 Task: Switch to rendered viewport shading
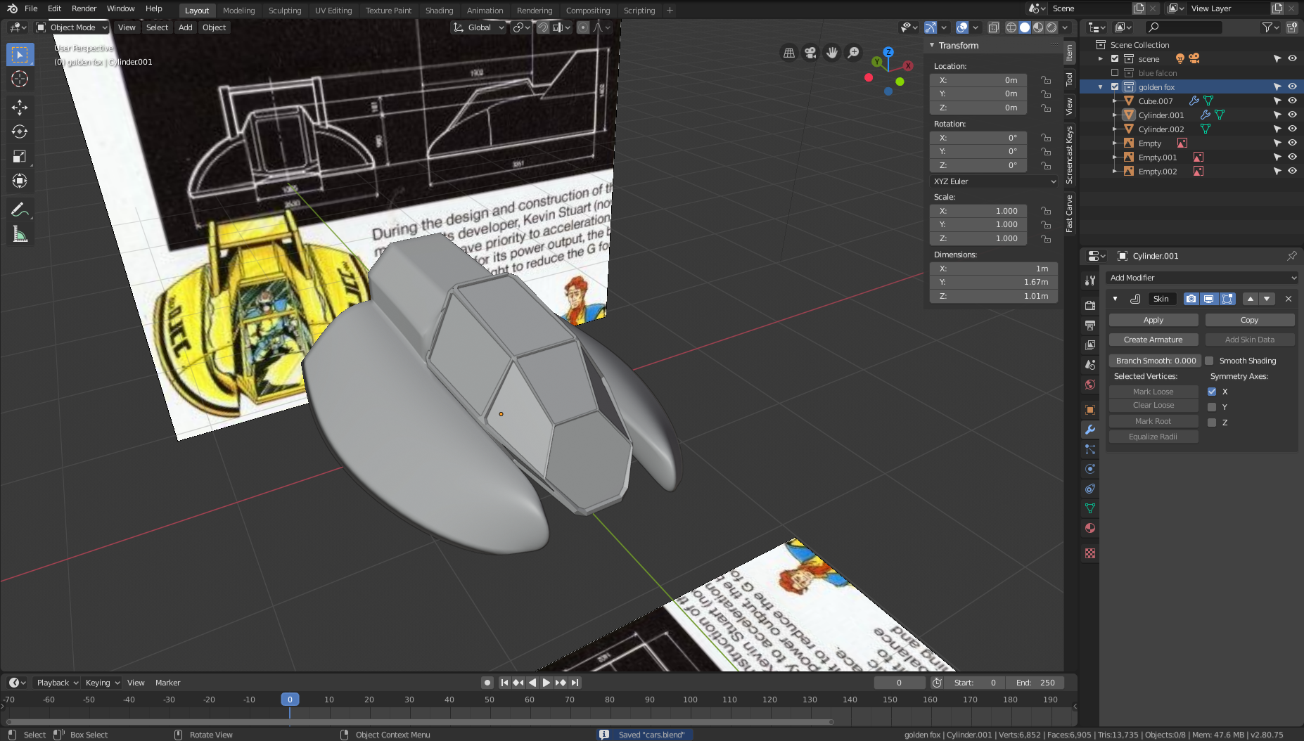[1051, 27]
